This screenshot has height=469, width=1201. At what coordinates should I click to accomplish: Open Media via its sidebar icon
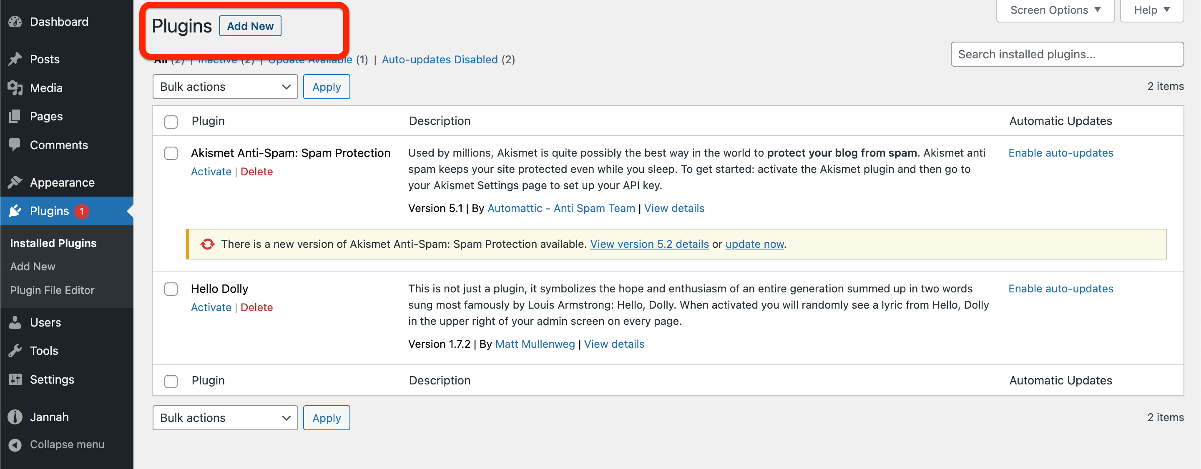(15, 88)
